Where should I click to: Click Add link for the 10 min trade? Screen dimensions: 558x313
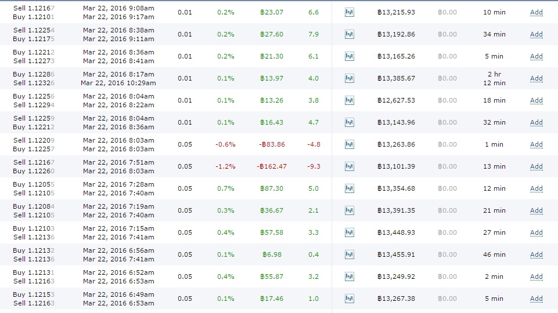536,12
